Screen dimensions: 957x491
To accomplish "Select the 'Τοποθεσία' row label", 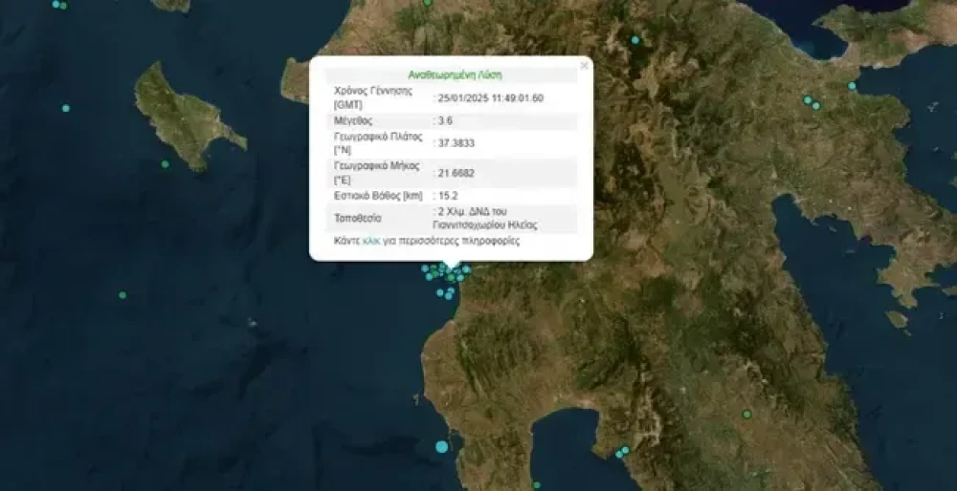I will pyautogui.click(x=358, y=218).
